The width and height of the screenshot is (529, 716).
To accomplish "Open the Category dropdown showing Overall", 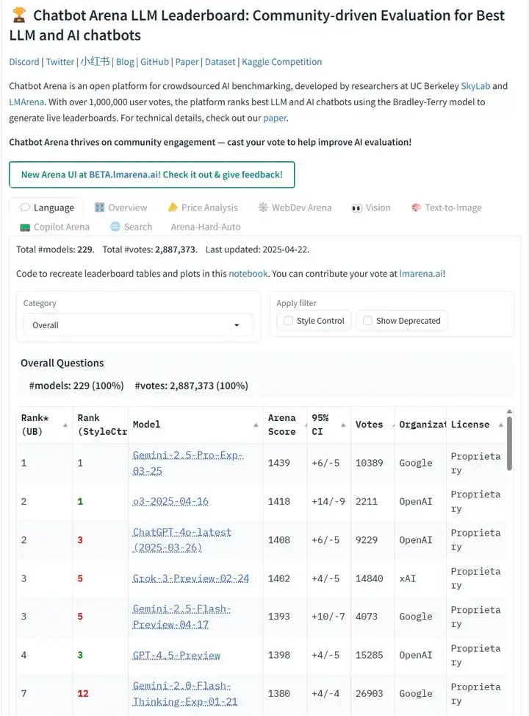I will [x=138, y=325].
